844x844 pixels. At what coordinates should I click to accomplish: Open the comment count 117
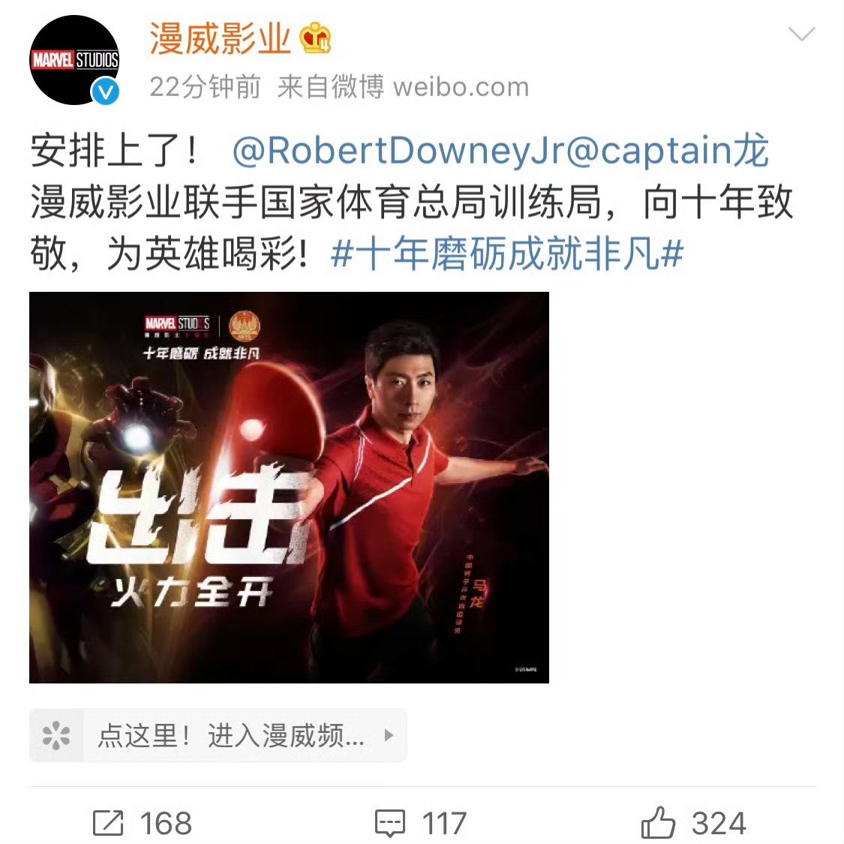coord(444,823)
